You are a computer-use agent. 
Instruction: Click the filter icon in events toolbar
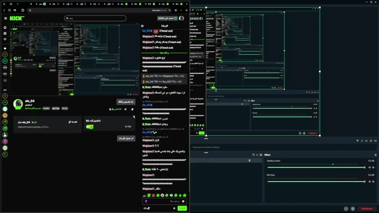click(358, 141)
